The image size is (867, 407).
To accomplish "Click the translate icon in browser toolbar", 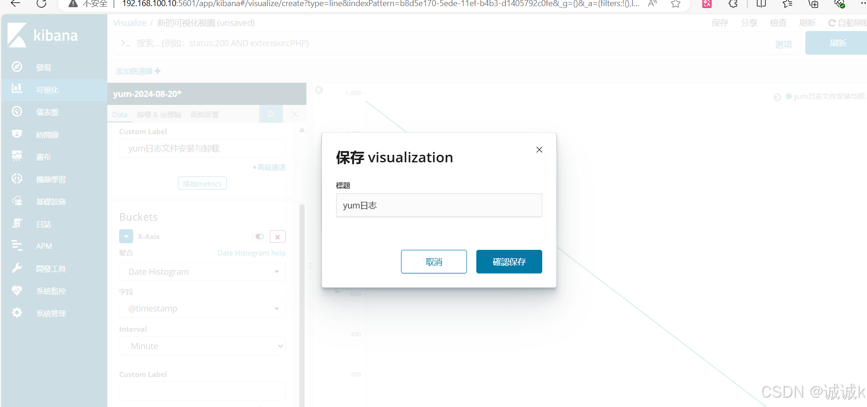I will click(707, 4).
